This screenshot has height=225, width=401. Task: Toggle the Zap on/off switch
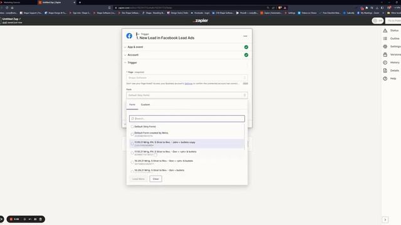(x=377, y=21)
